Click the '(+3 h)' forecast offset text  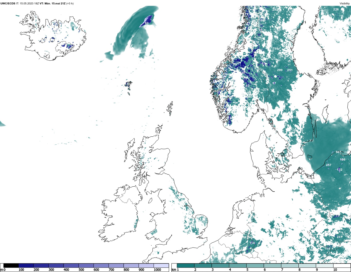70,4
